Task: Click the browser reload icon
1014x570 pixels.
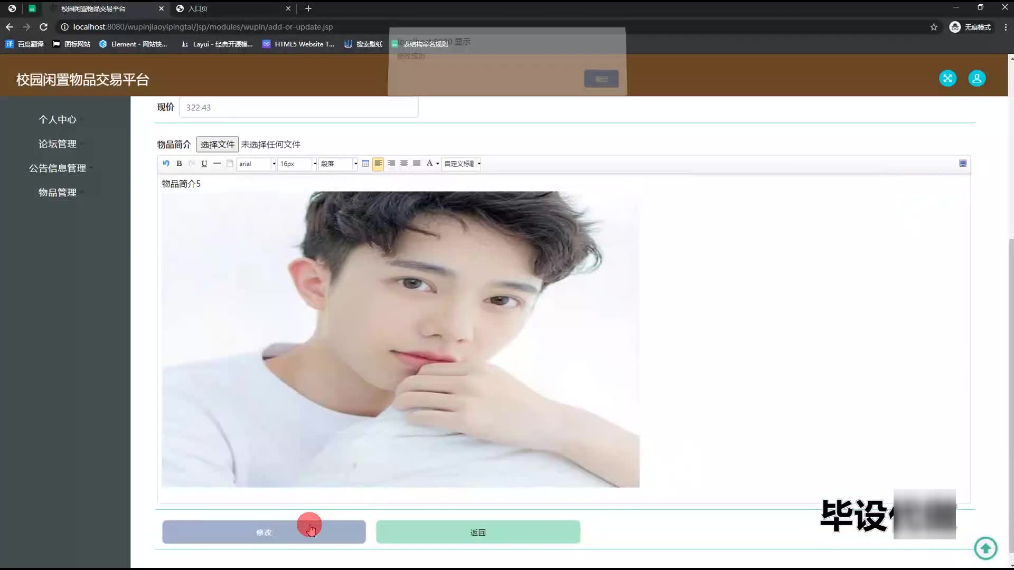Action: coord(44,27)
